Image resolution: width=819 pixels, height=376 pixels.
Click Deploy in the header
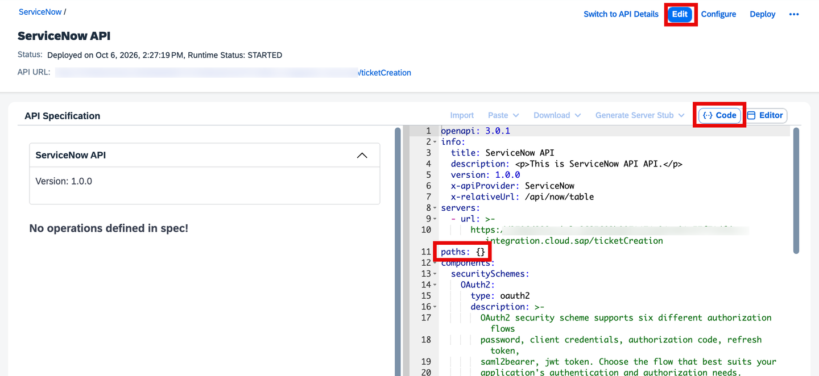tap(763, 14)
